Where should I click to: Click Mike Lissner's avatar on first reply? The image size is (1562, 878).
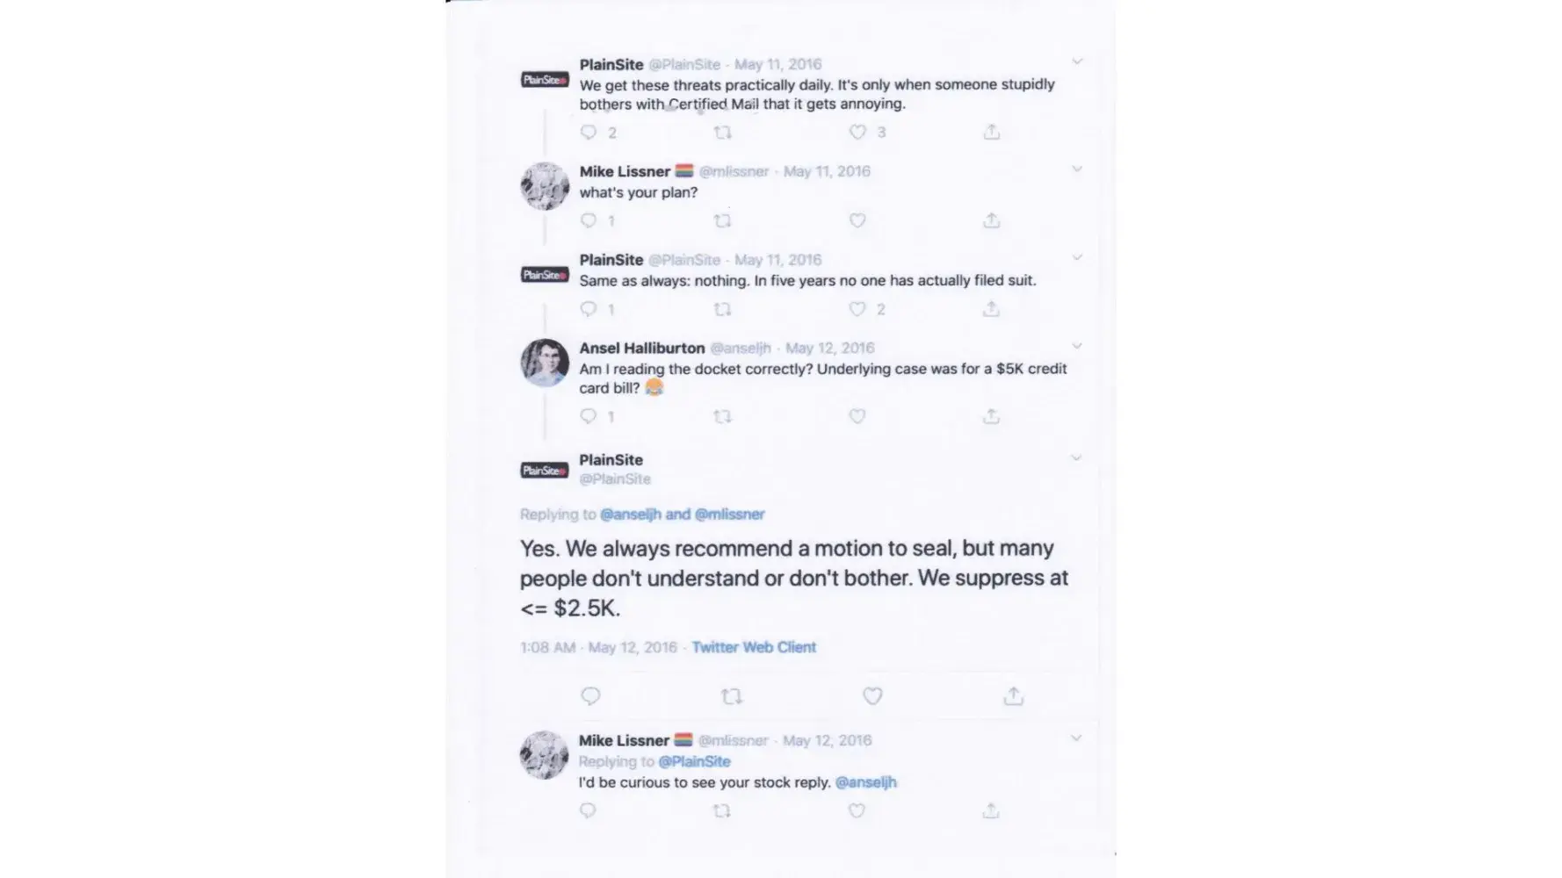545,186
